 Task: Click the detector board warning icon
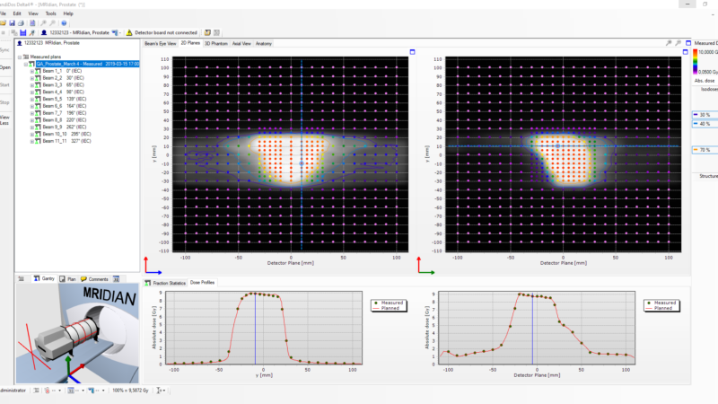[129, 32]
